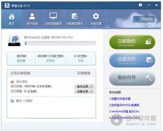
Task: Start backup with 立即备份 button
Action: 132,42
